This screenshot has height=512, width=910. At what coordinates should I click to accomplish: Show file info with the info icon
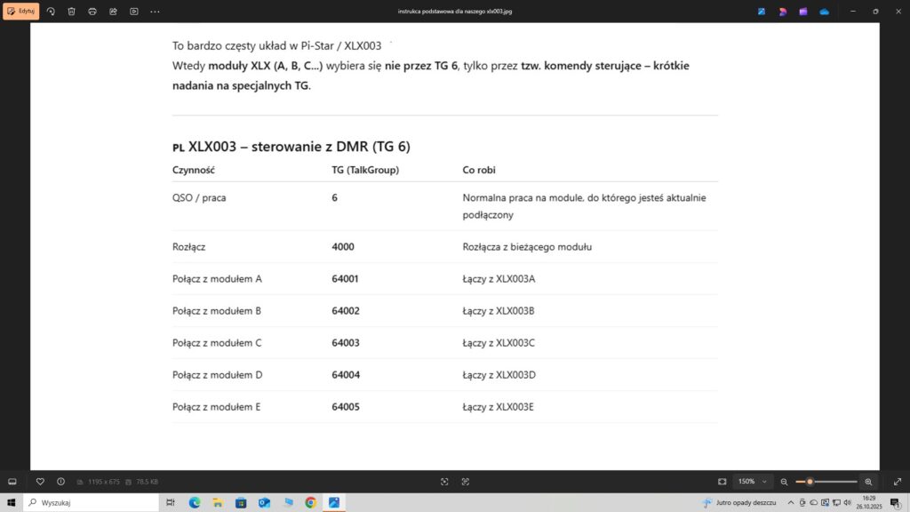click(x=60, y=481)
